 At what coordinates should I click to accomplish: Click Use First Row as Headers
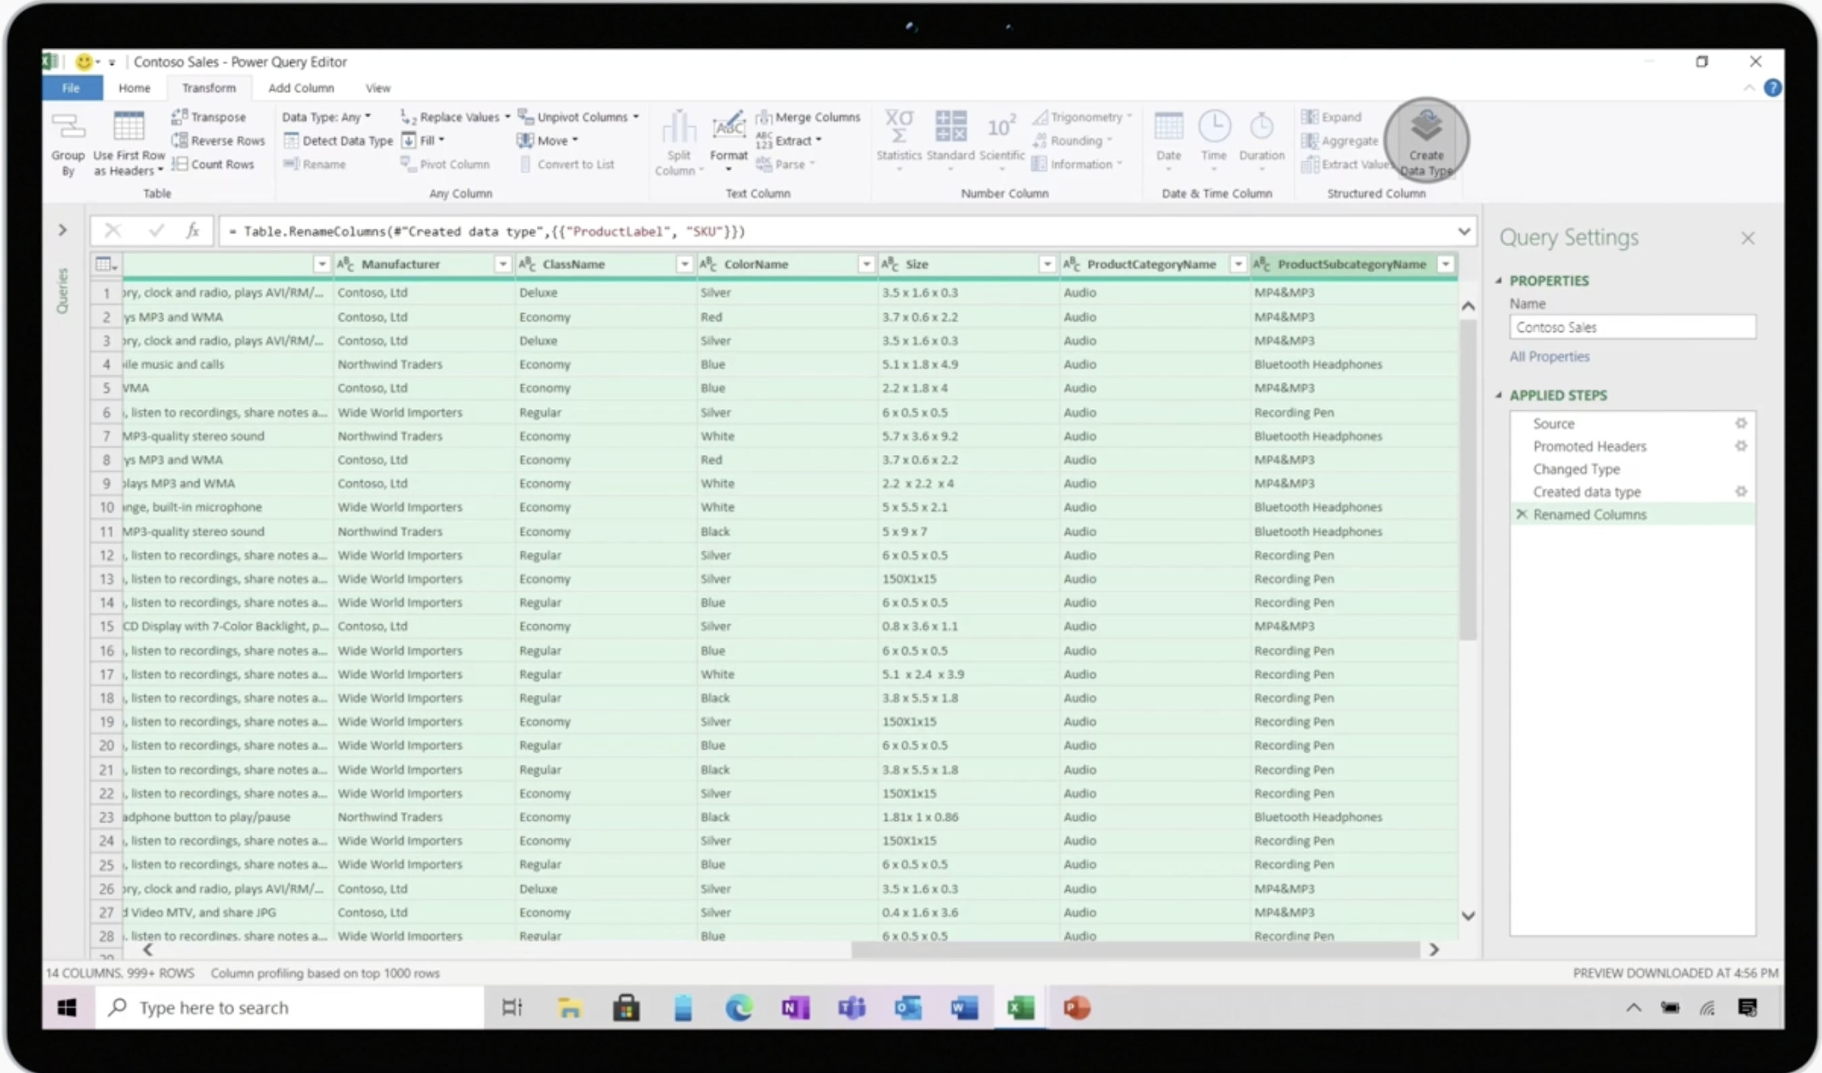(129, 144)
